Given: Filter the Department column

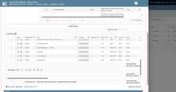Looking at the screenshot, I should click(34, 37).
